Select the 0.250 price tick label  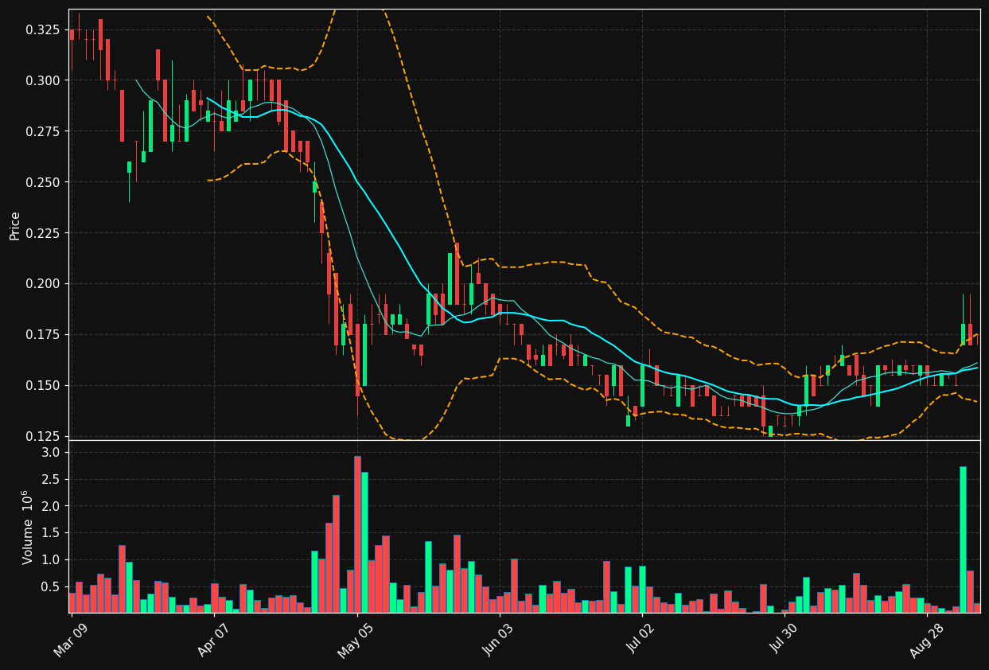[x=44, y=182]
